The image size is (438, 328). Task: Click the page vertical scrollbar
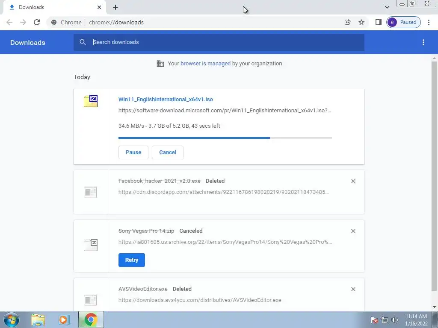click(434, 176)
